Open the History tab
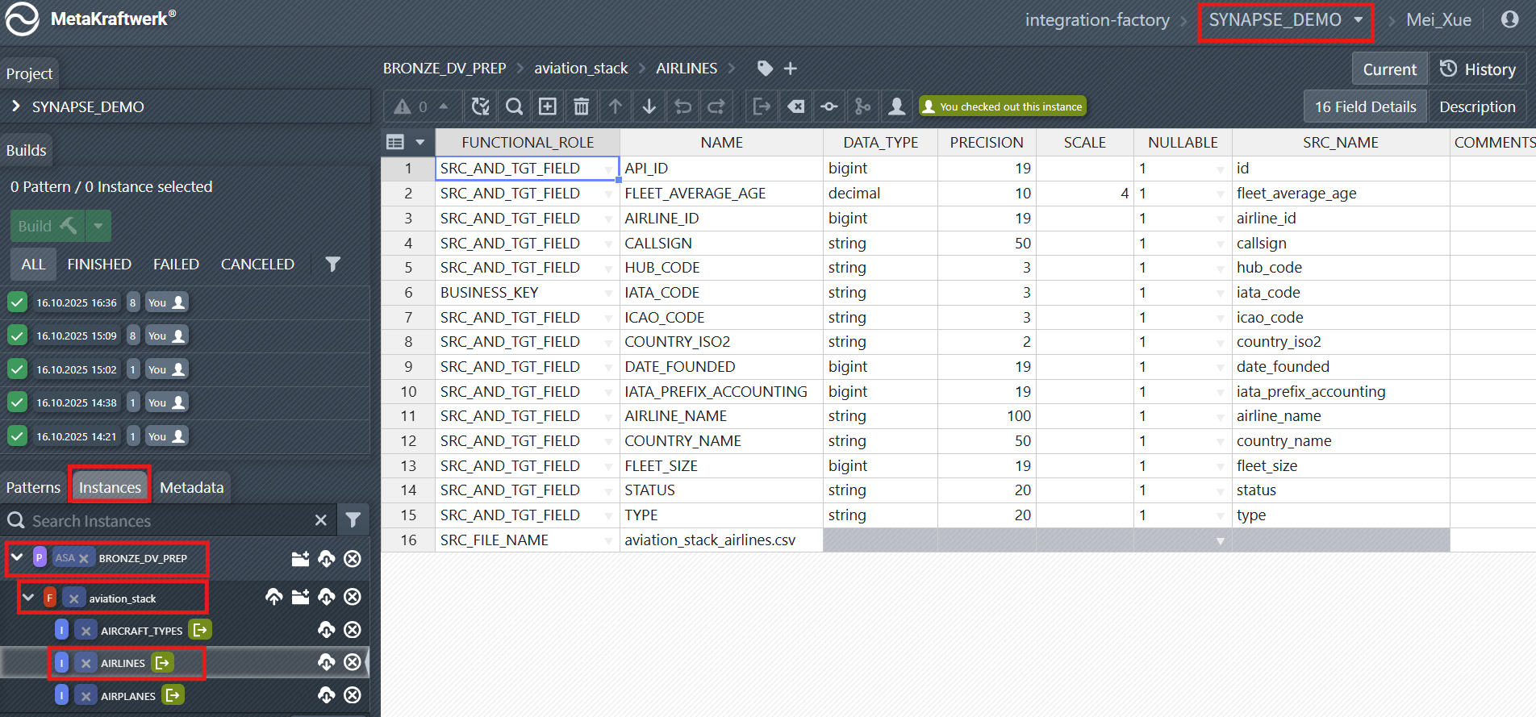Viewport: 1536px width, 717px height. pos(1478,69)
